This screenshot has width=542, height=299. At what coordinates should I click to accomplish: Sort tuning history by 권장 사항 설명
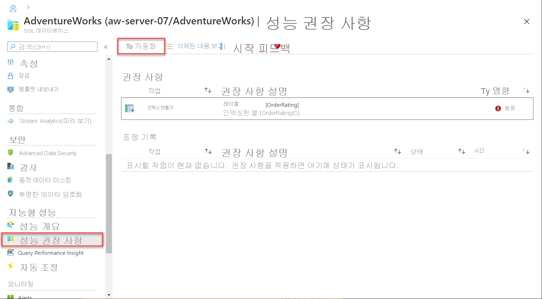tap(398, 151)
